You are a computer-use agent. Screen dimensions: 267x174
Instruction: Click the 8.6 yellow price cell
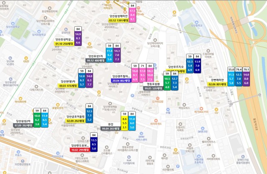[x=124, y=119]
